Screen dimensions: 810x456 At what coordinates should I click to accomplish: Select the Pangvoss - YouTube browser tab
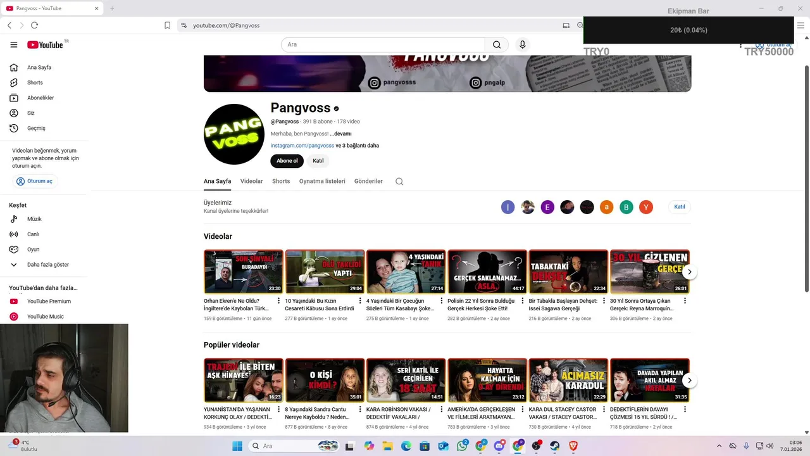(52, 8)
